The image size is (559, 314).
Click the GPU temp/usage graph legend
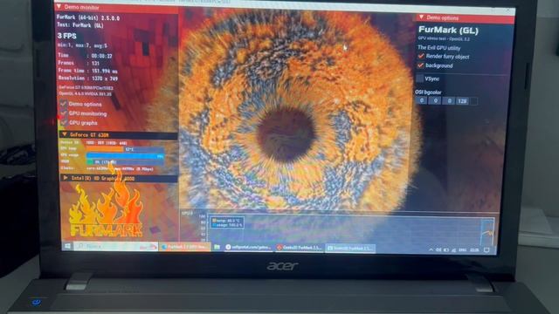pyautogui.click(x=227, y=222)
